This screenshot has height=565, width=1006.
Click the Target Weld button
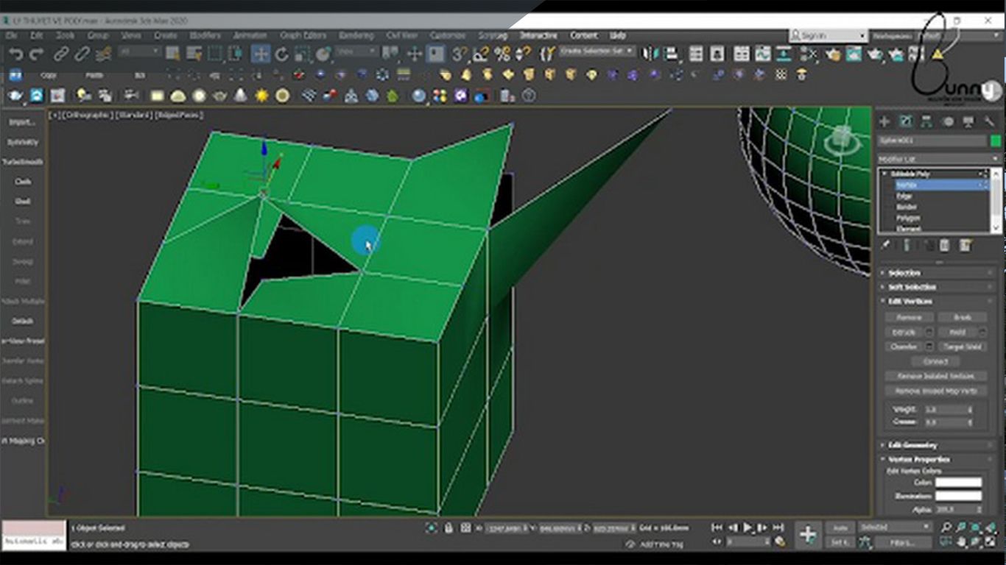(962, 347)
